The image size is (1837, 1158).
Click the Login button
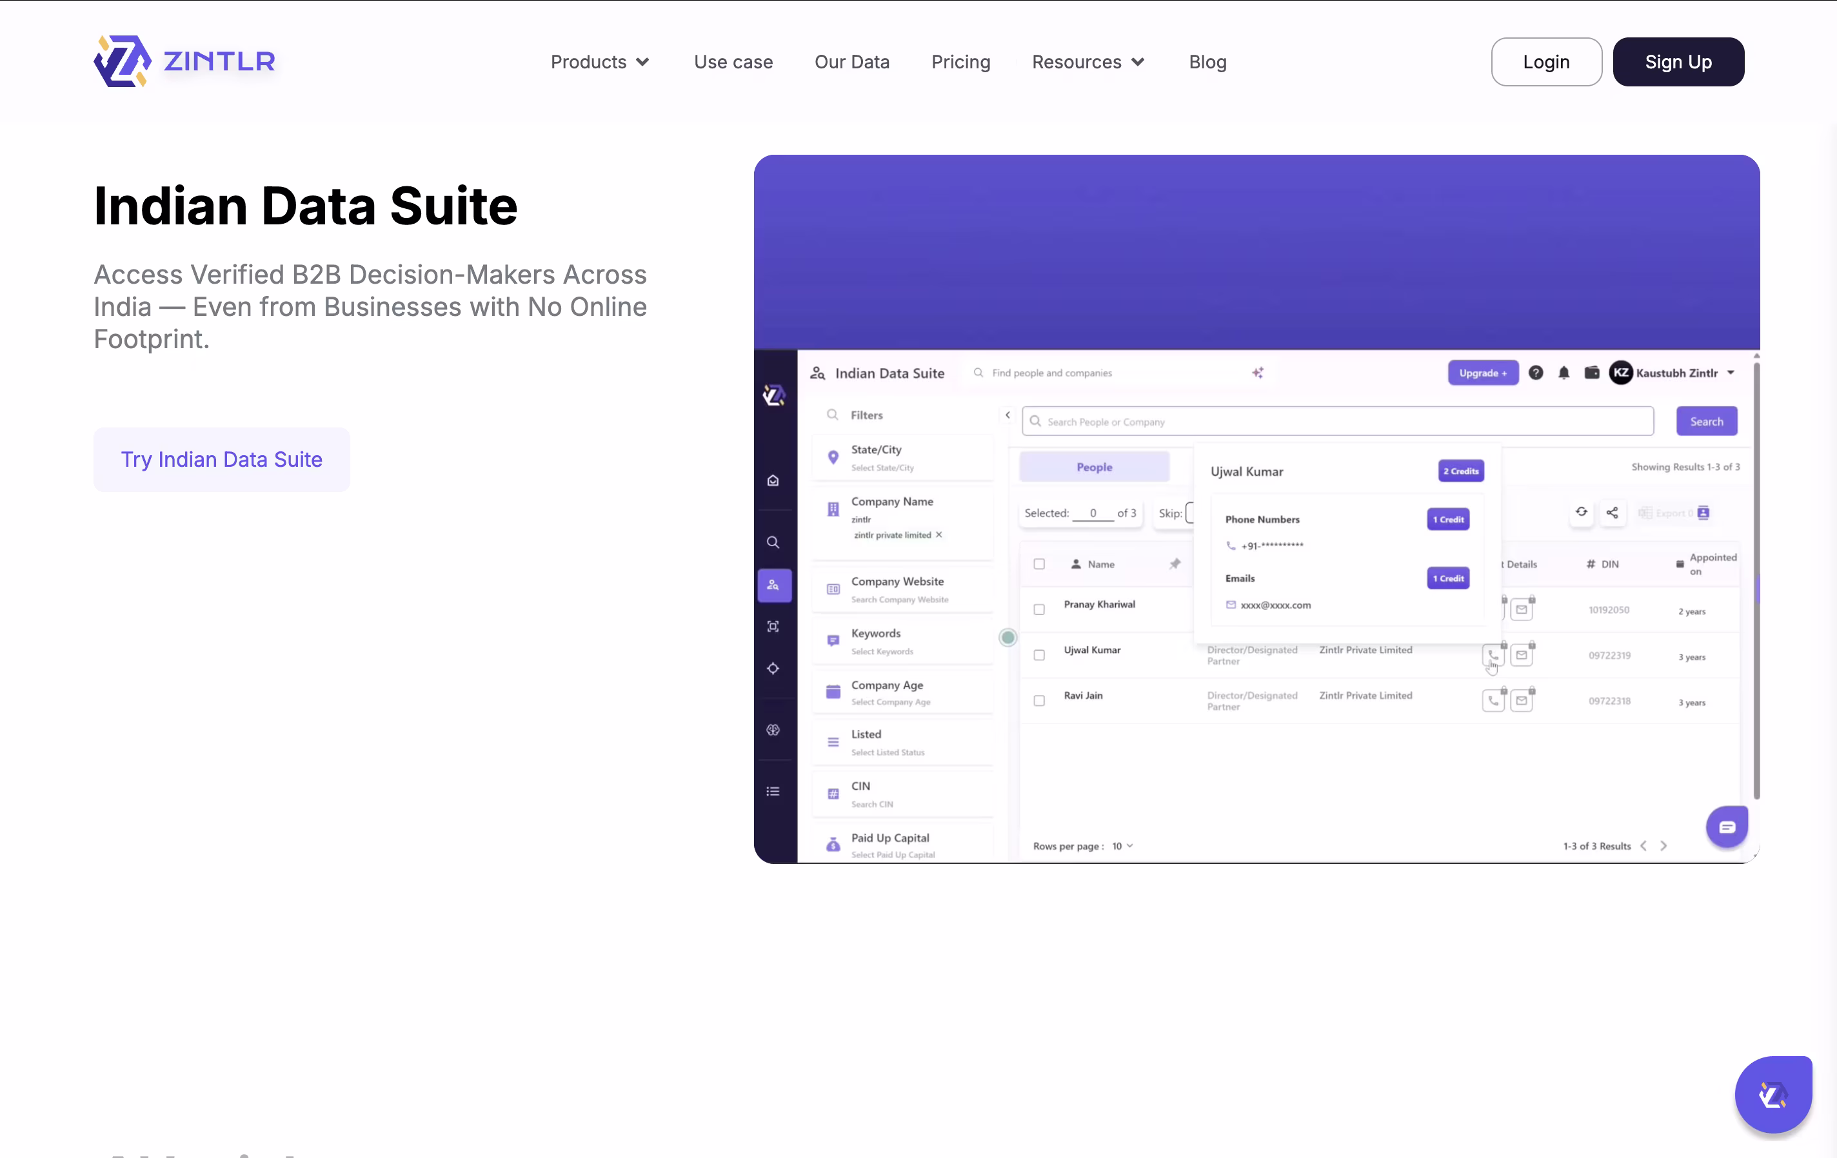1546,62
